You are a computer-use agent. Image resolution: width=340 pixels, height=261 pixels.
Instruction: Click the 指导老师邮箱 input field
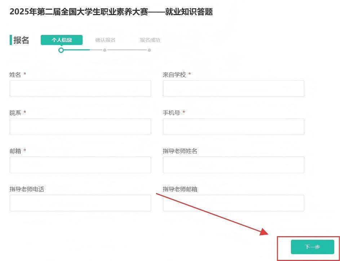233,203
